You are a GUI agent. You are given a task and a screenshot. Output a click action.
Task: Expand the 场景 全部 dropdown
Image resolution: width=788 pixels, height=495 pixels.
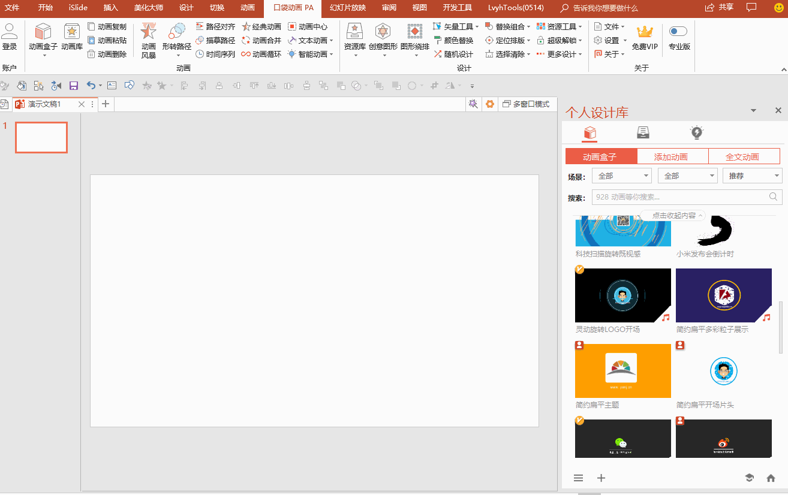coord(621,176)
